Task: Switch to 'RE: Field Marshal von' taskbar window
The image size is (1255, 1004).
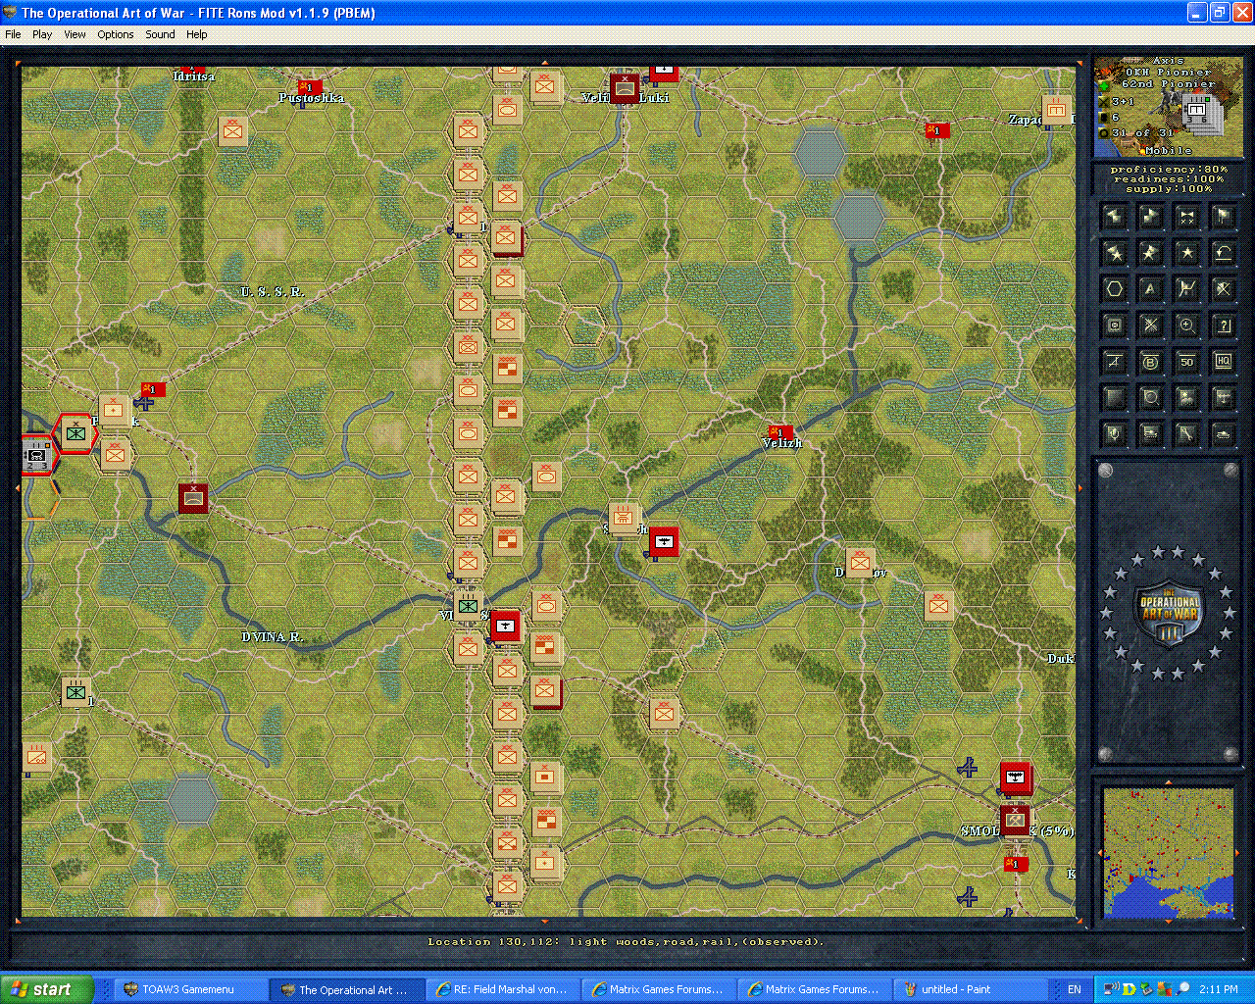Action: click(501, 989)
